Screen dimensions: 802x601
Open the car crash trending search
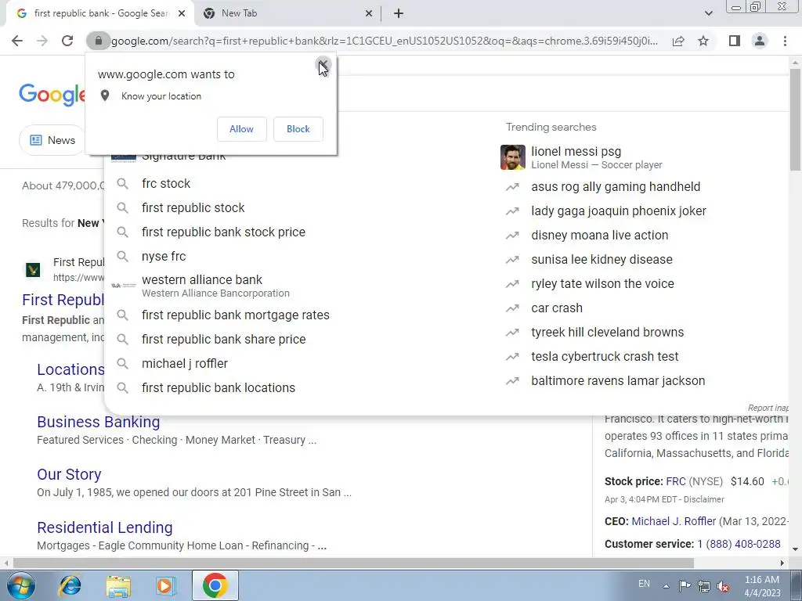pyautogui.click(x=557, y=308)
